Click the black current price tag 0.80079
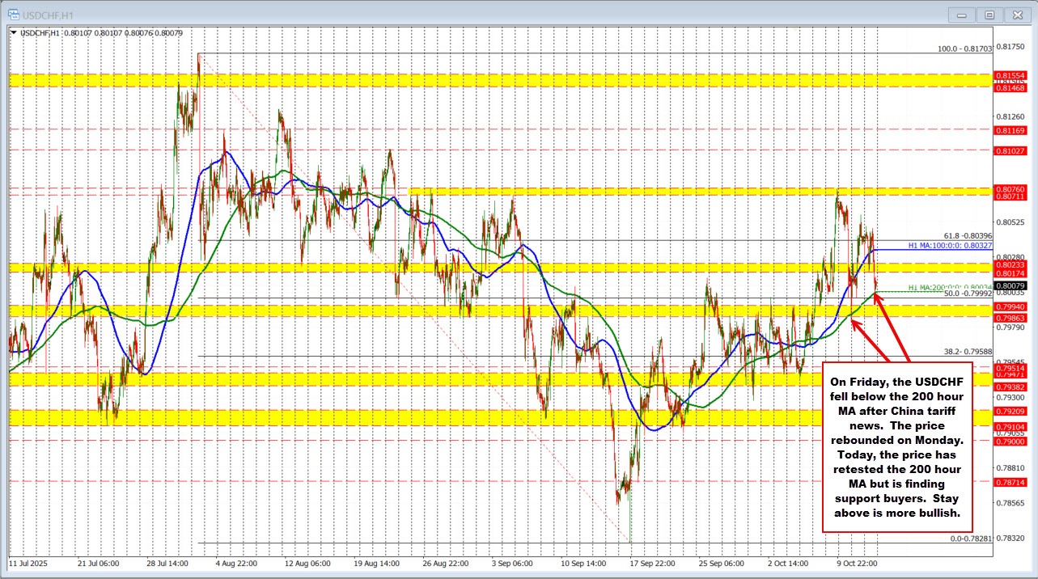 1010,285
